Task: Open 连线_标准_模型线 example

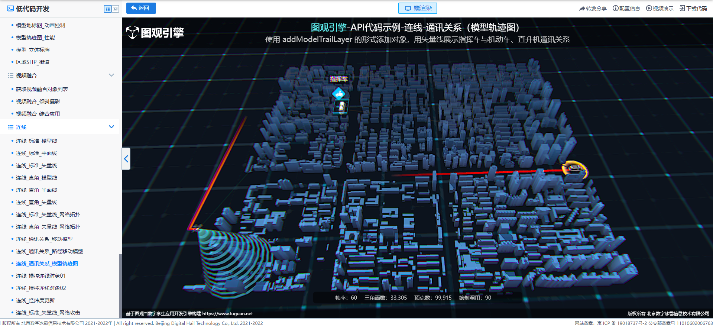Action: coord(36,141)
